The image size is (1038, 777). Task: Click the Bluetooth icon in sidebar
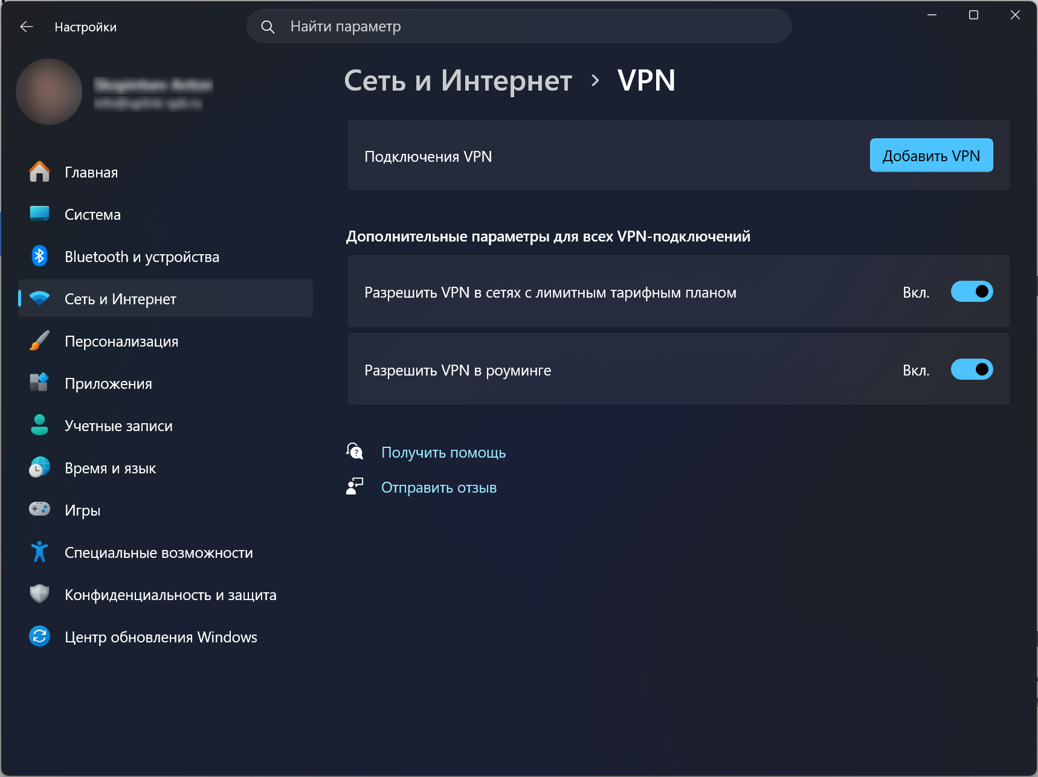click(x=40, y=256)
